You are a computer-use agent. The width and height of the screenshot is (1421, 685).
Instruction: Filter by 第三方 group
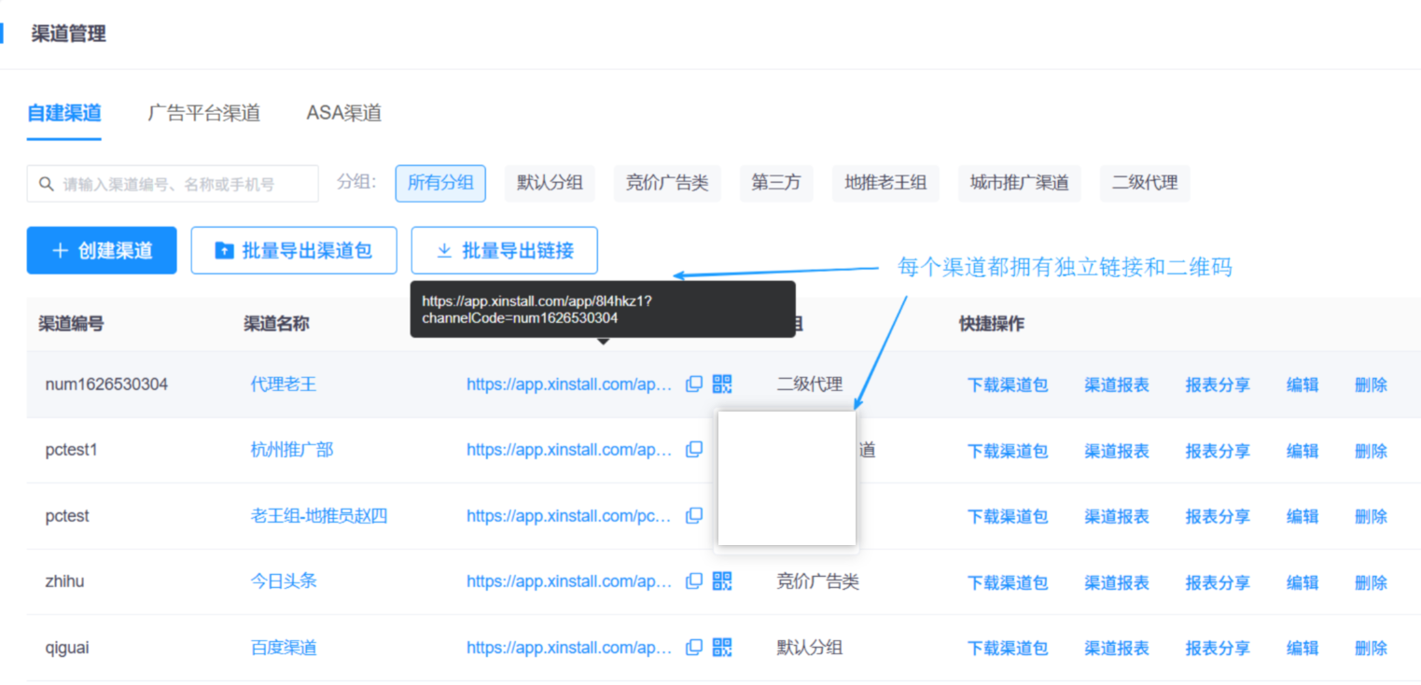pos(776,183)
